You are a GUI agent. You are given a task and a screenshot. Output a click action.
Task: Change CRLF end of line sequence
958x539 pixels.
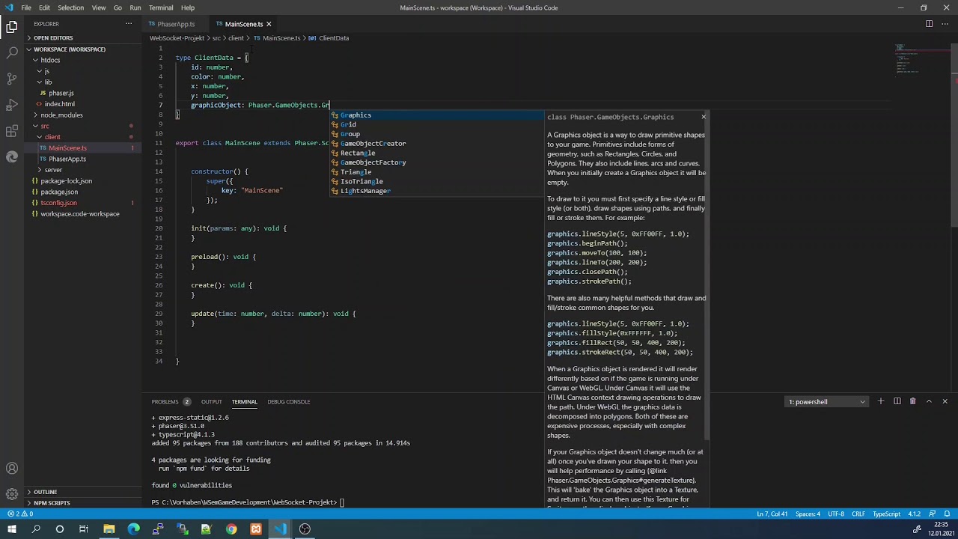[x=858, y=514]
